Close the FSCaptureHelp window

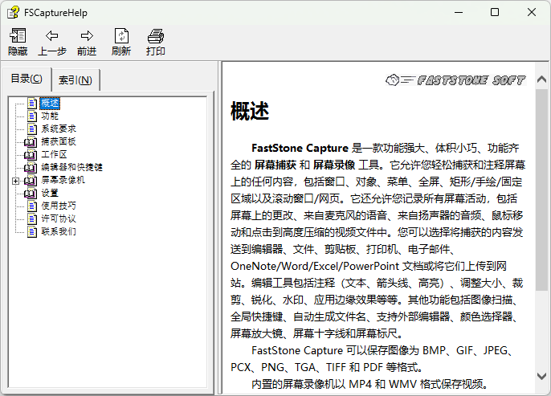point(532,12)
